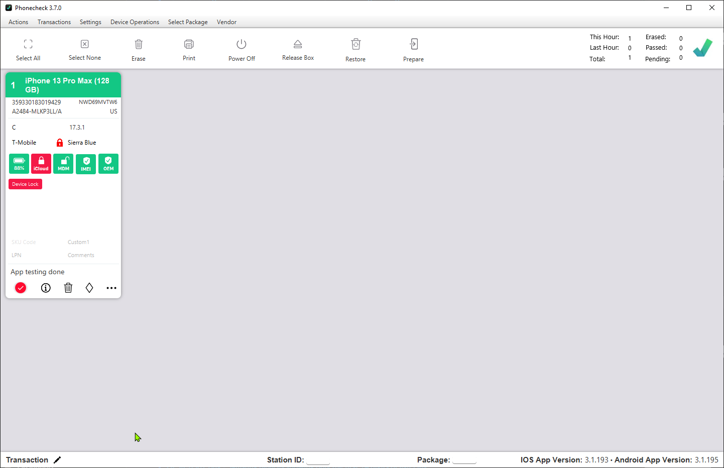Open device info icon on card
Viewport: 724px width, 468px height.
tap(46, 288)
